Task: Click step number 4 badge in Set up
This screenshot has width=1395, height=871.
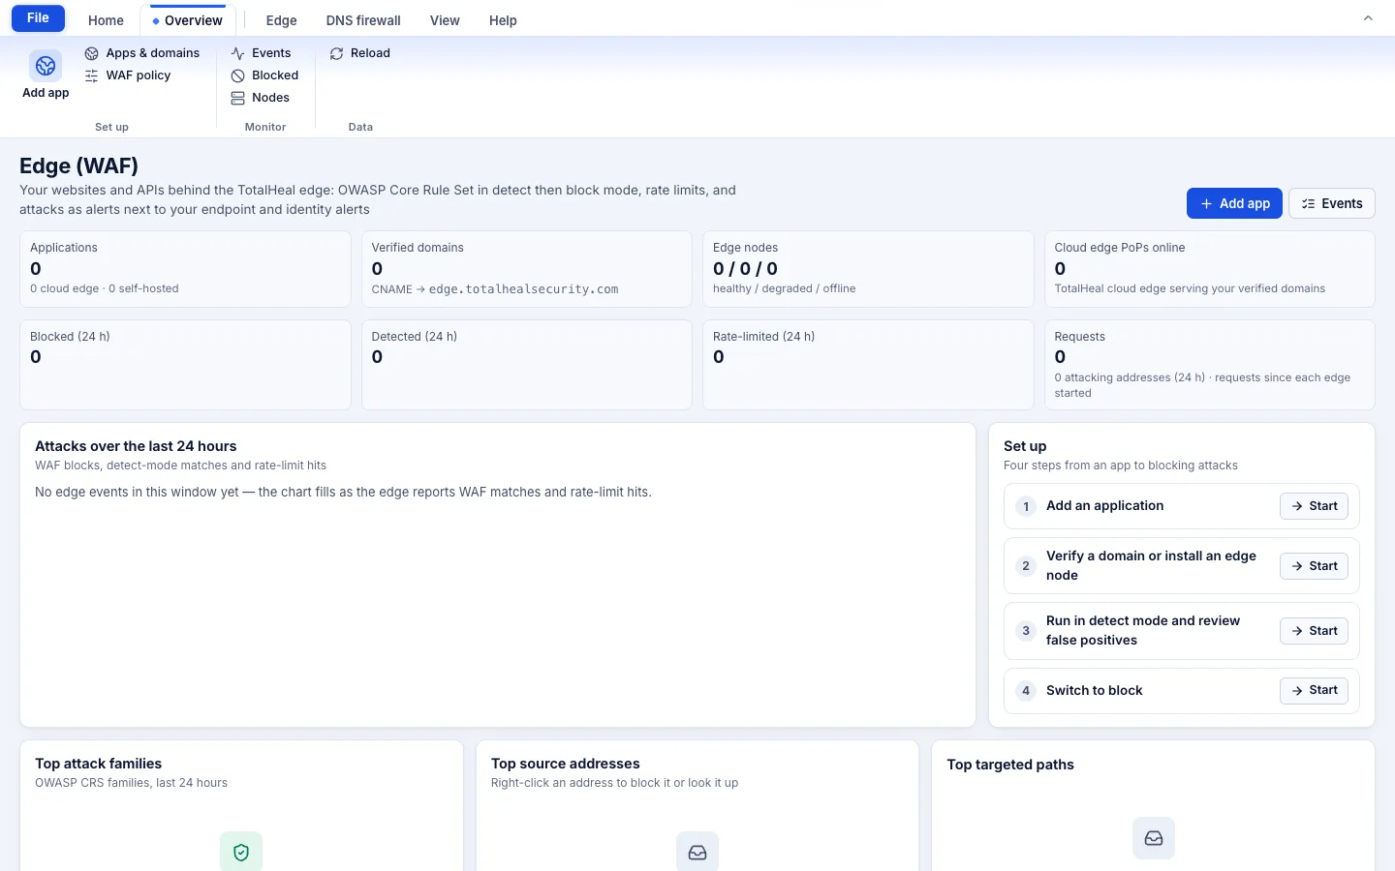Action: pyautogui.click(x=1026, y=690)
